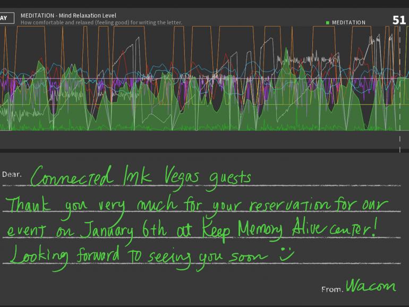Click the MEDITATION legend label
Image resolution: width=409 pixels, height=307 pixels.
coord(348,23)
